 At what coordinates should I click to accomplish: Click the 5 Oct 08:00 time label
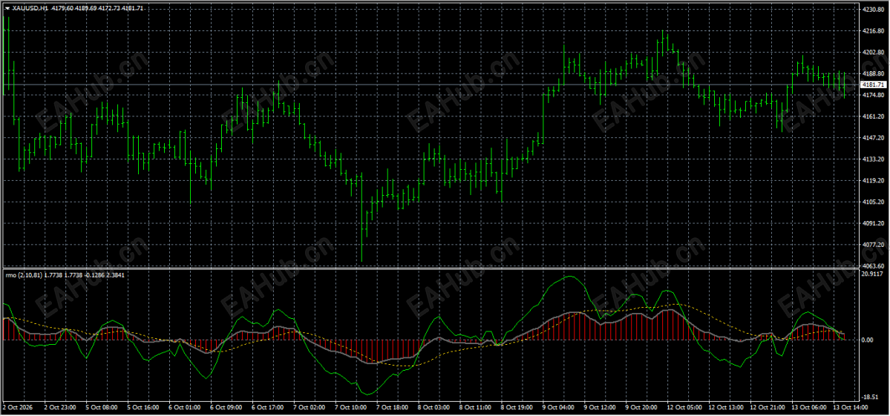[x=102, y=407]
